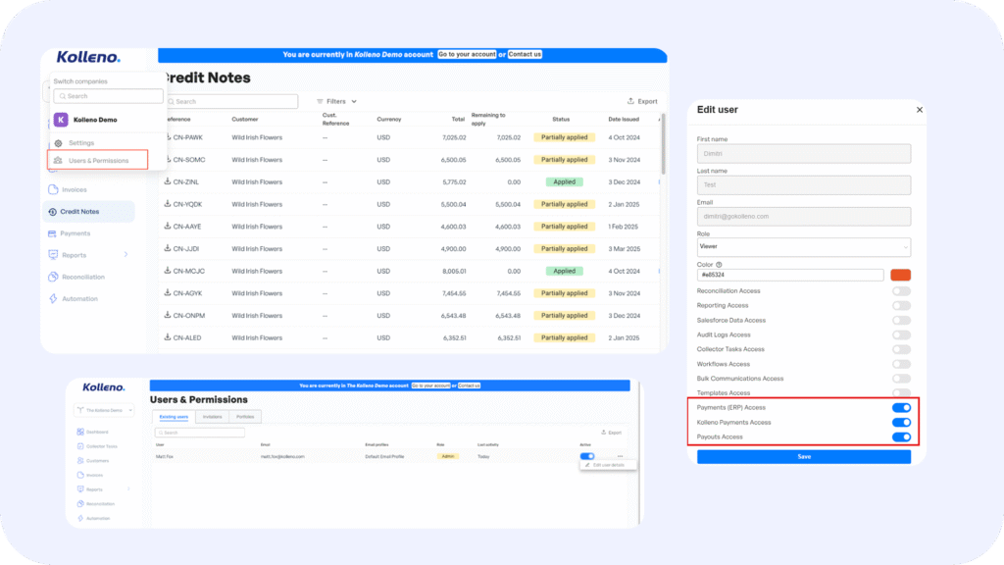
Task: Expand the Reports submenu in Credit Notes sidebar
Action: (125, 255)
